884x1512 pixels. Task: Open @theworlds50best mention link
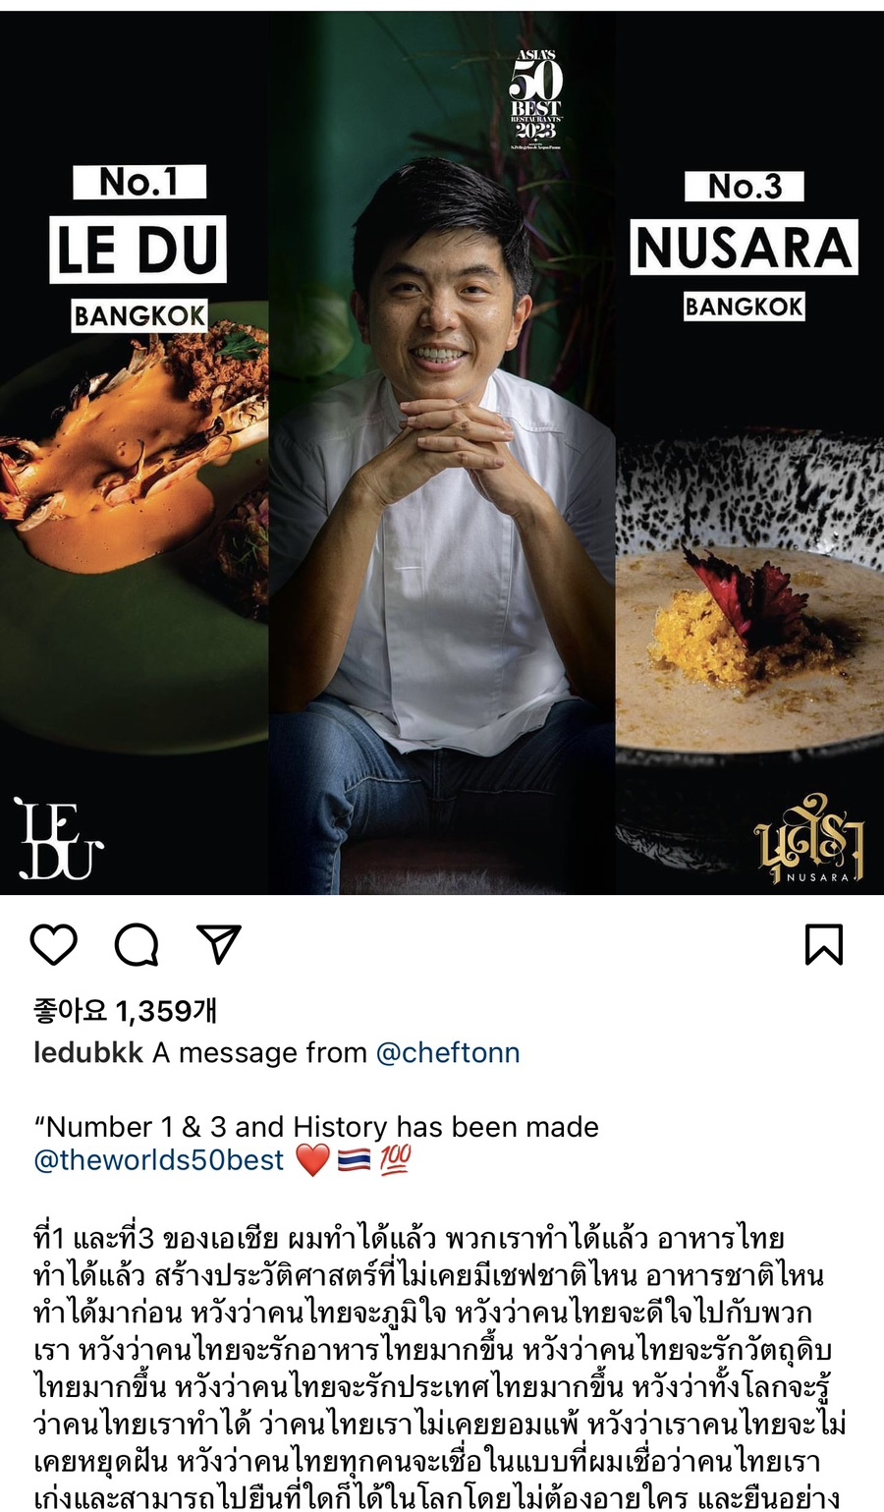(159, 1160)
